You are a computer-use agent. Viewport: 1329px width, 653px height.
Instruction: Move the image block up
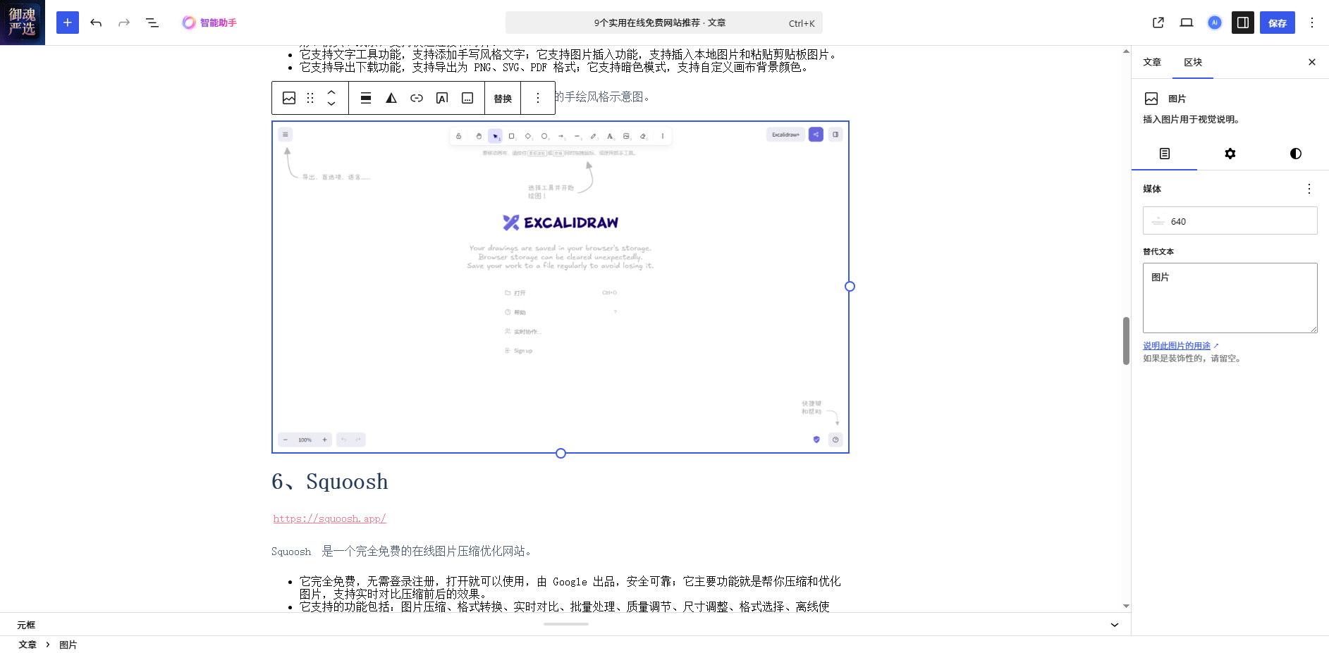coord(331,92)
